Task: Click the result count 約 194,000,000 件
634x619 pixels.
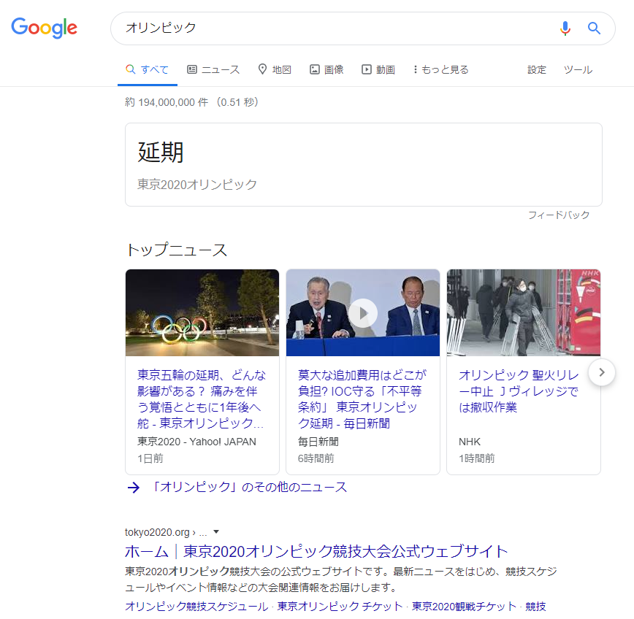Action: coord(167,102)
